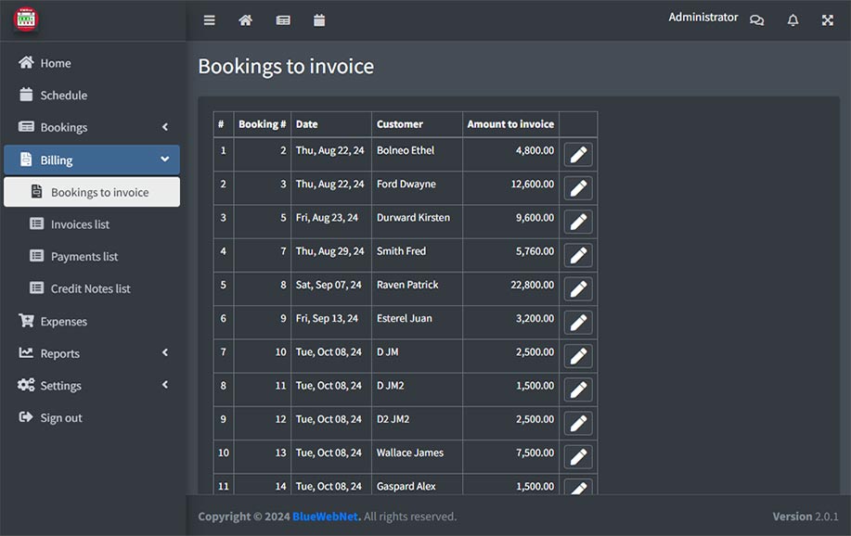Screen dimensions: 851x536
Task: Click the Settings gears icon
Action: coord(26,385)
